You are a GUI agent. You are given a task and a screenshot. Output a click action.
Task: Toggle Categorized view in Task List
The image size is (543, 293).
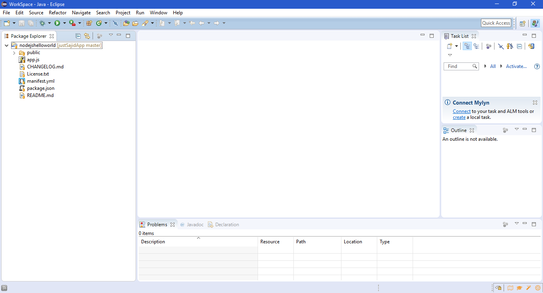pos(467,46)
